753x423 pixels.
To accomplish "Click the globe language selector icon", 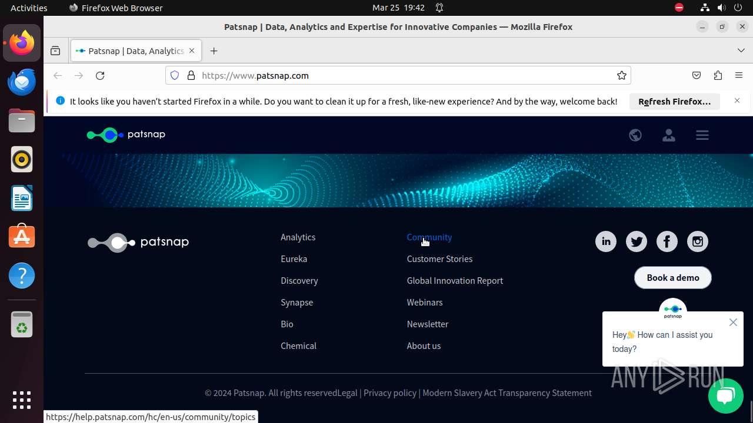I will pos(635,135).
